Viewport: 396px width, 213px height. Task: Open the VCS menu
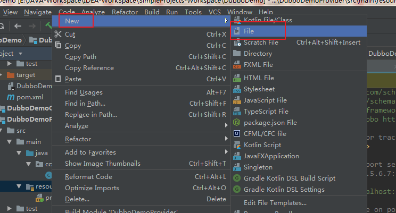pyautogui.click(x=214, y=12)
